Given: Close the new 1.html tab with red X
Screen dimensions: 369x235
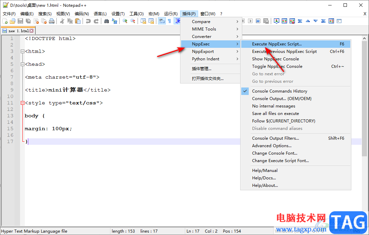Looking at the screenshot, I should (32, 31).
